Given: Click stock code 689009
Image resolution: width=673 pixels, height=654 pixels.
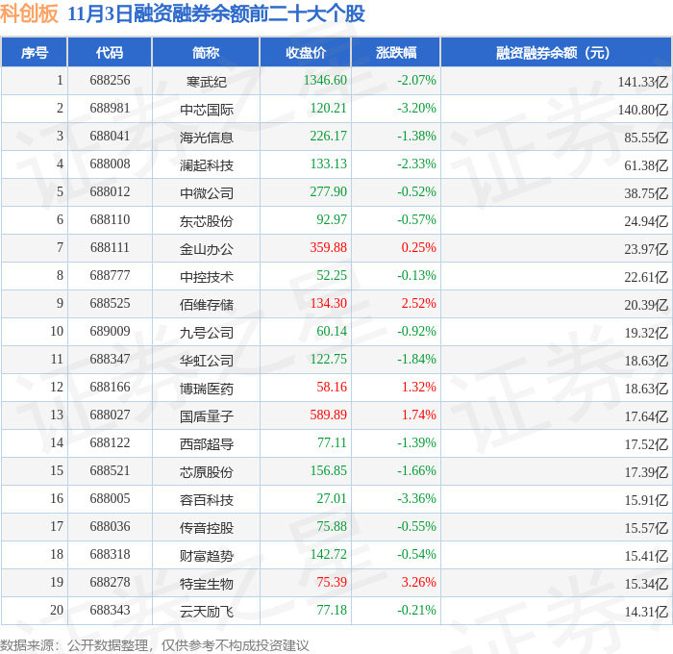Looking at the screenshot, I should (110, 332).
